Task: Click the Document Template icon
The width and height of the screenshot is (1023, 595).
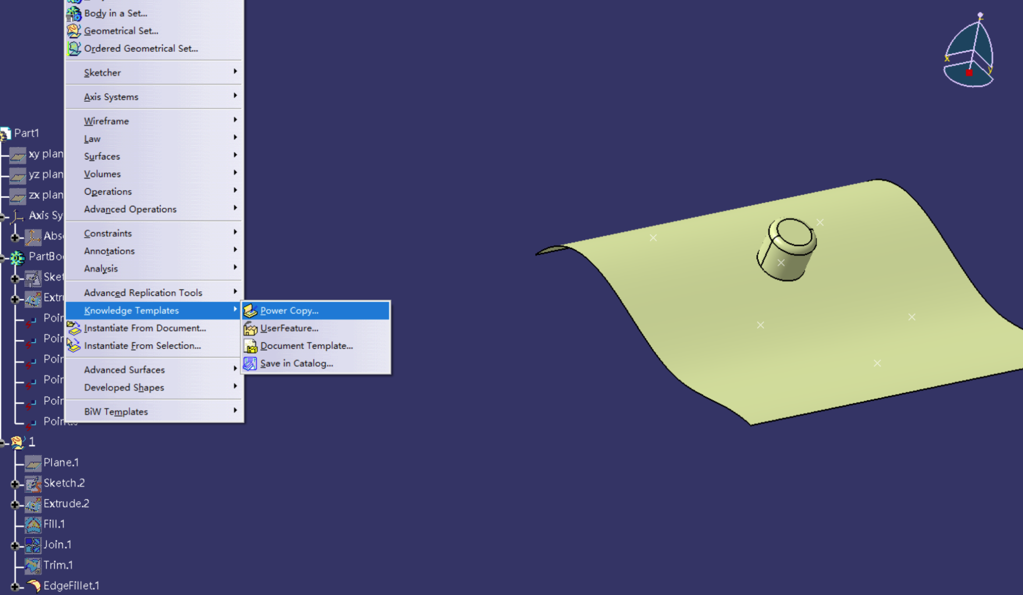Action: coord(250,346)
